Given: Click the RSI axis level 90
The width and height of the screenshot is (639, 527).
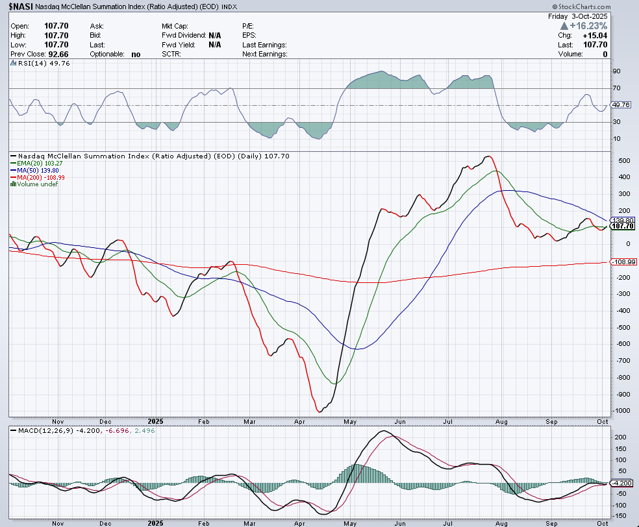Looking at the screenshot, I should [616, 71].
